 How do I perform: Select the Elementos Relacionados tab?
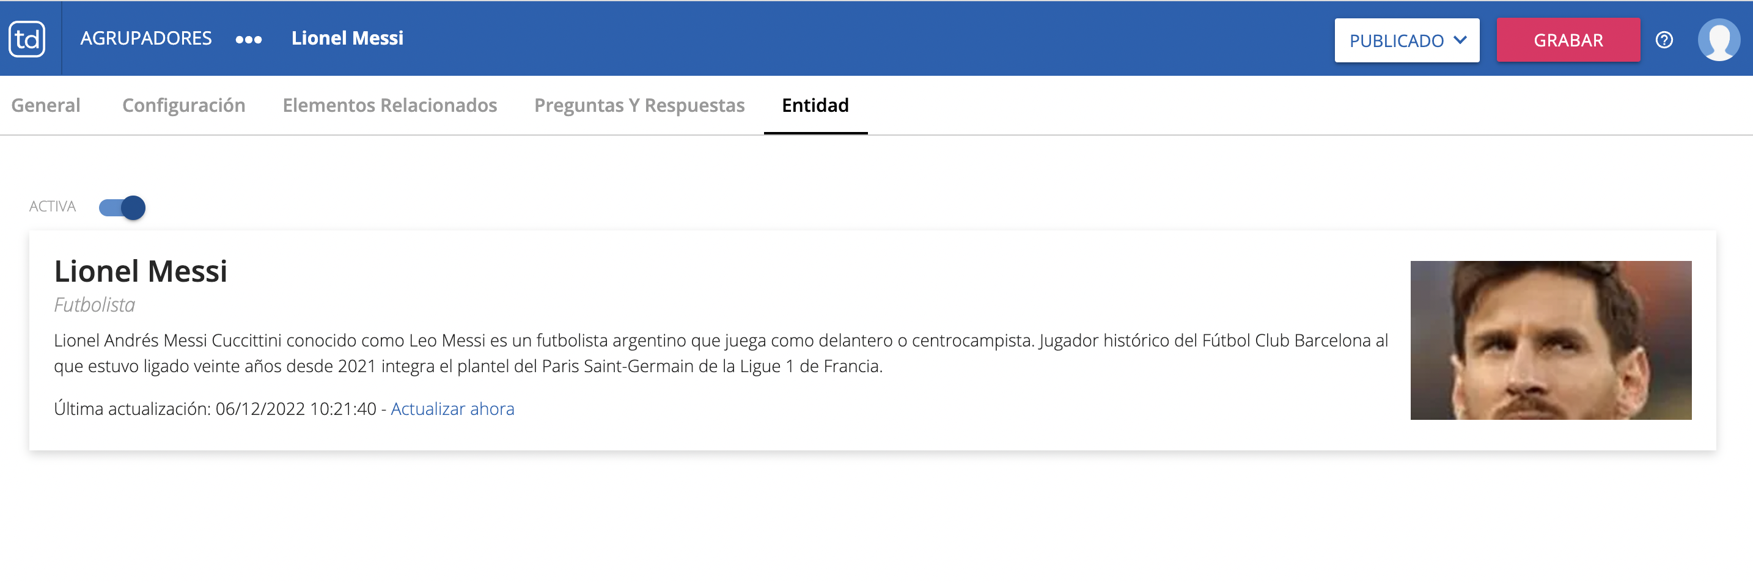[x=389, y=106]
